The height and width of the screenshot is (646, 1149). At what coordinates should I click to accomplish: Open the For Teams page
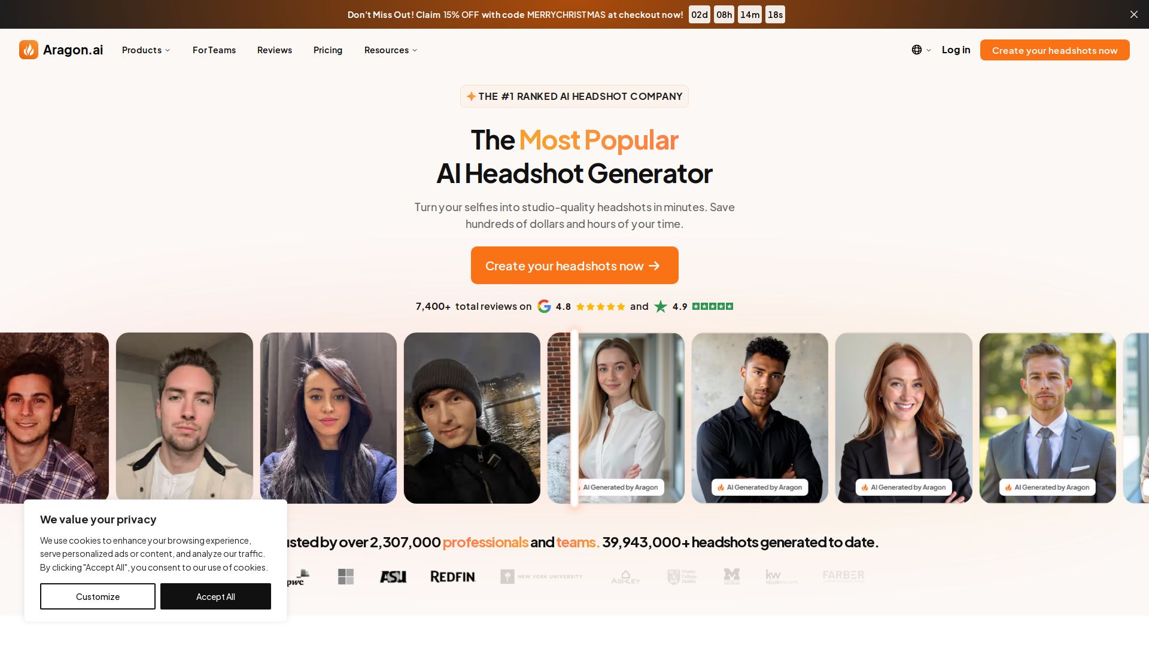[x=214, y=50]
